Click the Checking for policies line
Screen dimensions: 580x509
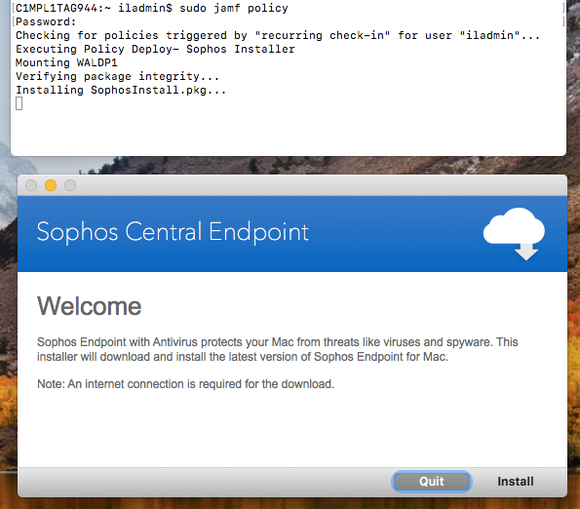(x=278, y=35)
